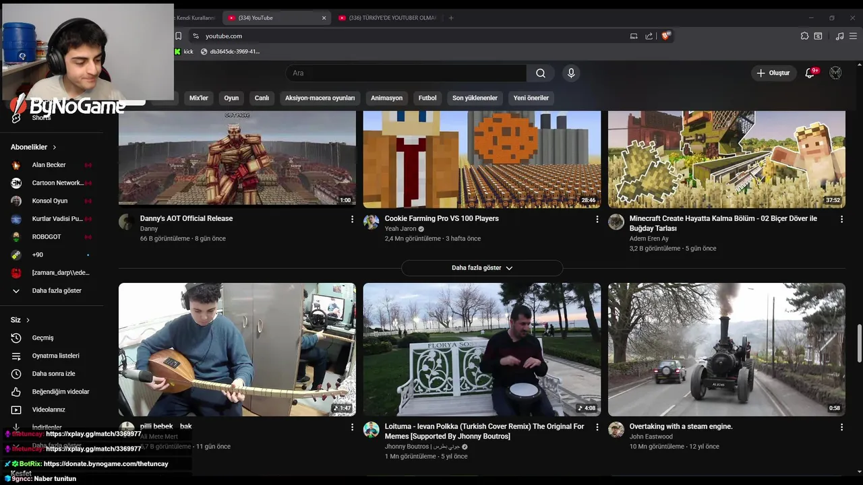This screenshot has height=485, width=863.
Task: Click Jhonny Boutros channel avatar
Action: point(371,430)
